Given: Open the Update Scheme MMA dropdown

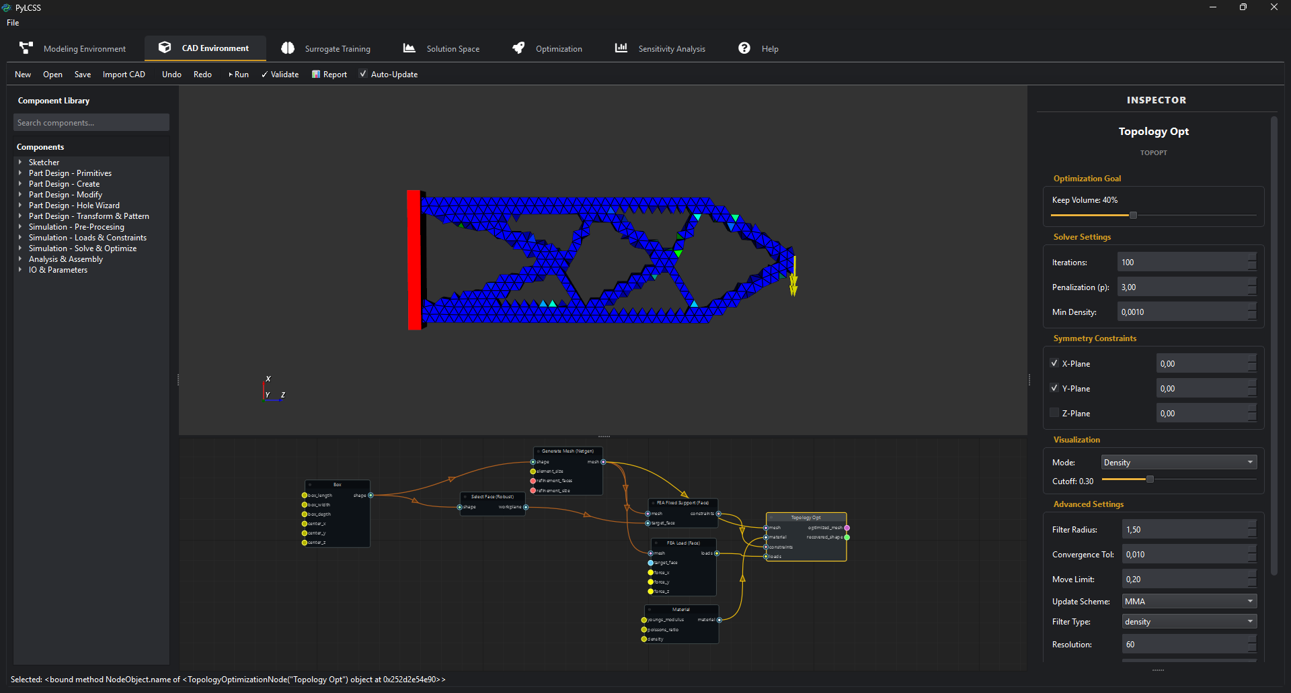Looking at the screenshot, I should point(1189,602).
